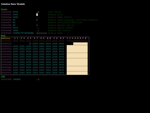Click the @ character in the ASCII column
Screen dimensions: 150x113
coord(37,20)
